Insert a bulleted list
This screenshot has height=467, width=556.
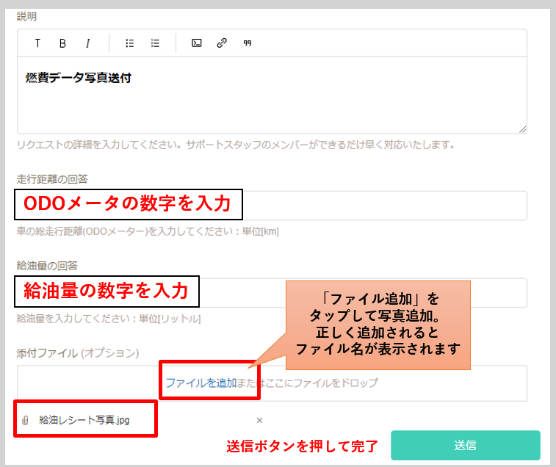[130, 43]
